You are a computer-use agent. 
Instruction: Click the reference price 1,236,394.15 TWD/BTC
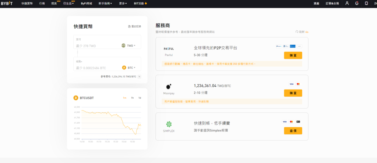tap(124, 77)
